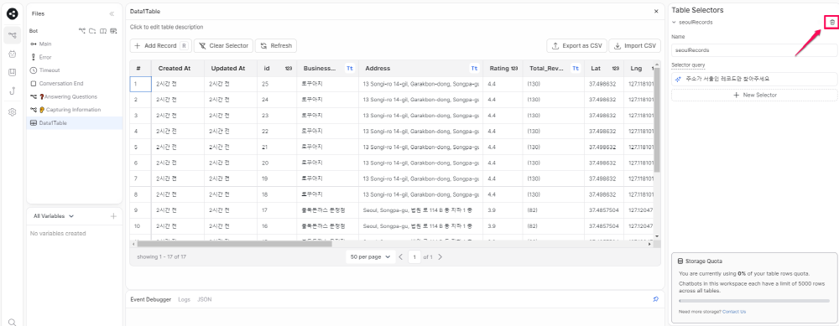
Task: Go to the next page with the right arrow
Action: coord(440,256)
